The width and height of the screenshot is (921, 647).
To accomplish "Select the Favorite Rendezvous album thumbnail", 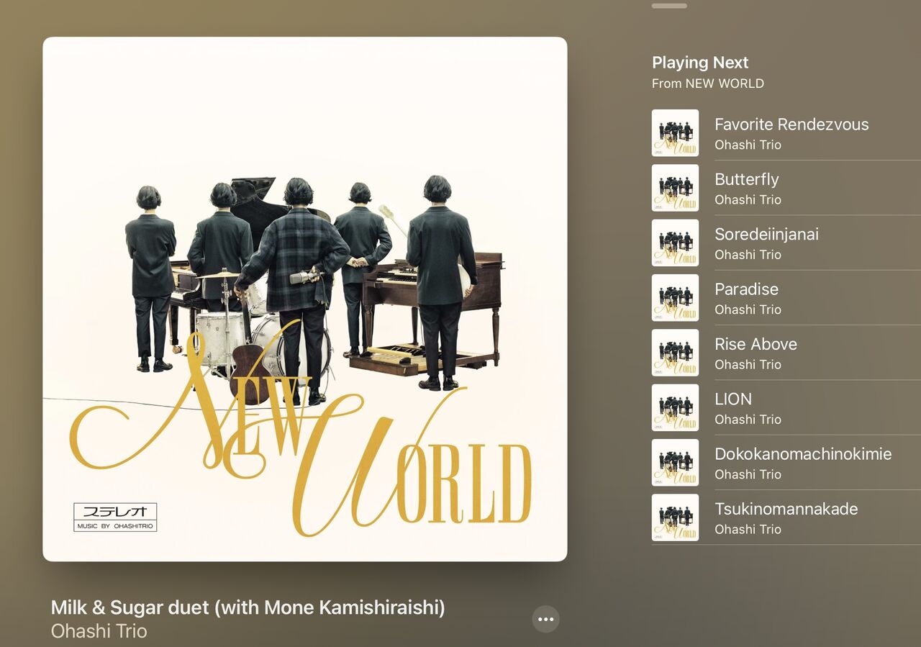I will pyautogui.click(x=675, y=133).
